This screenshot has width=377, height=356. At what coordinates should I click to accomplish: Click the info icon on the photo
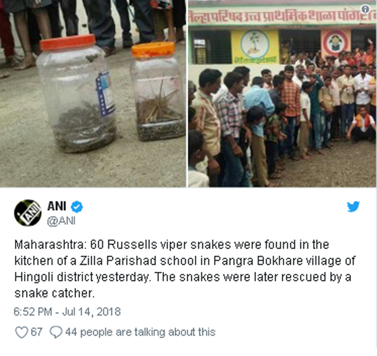[x=365, y=9]
